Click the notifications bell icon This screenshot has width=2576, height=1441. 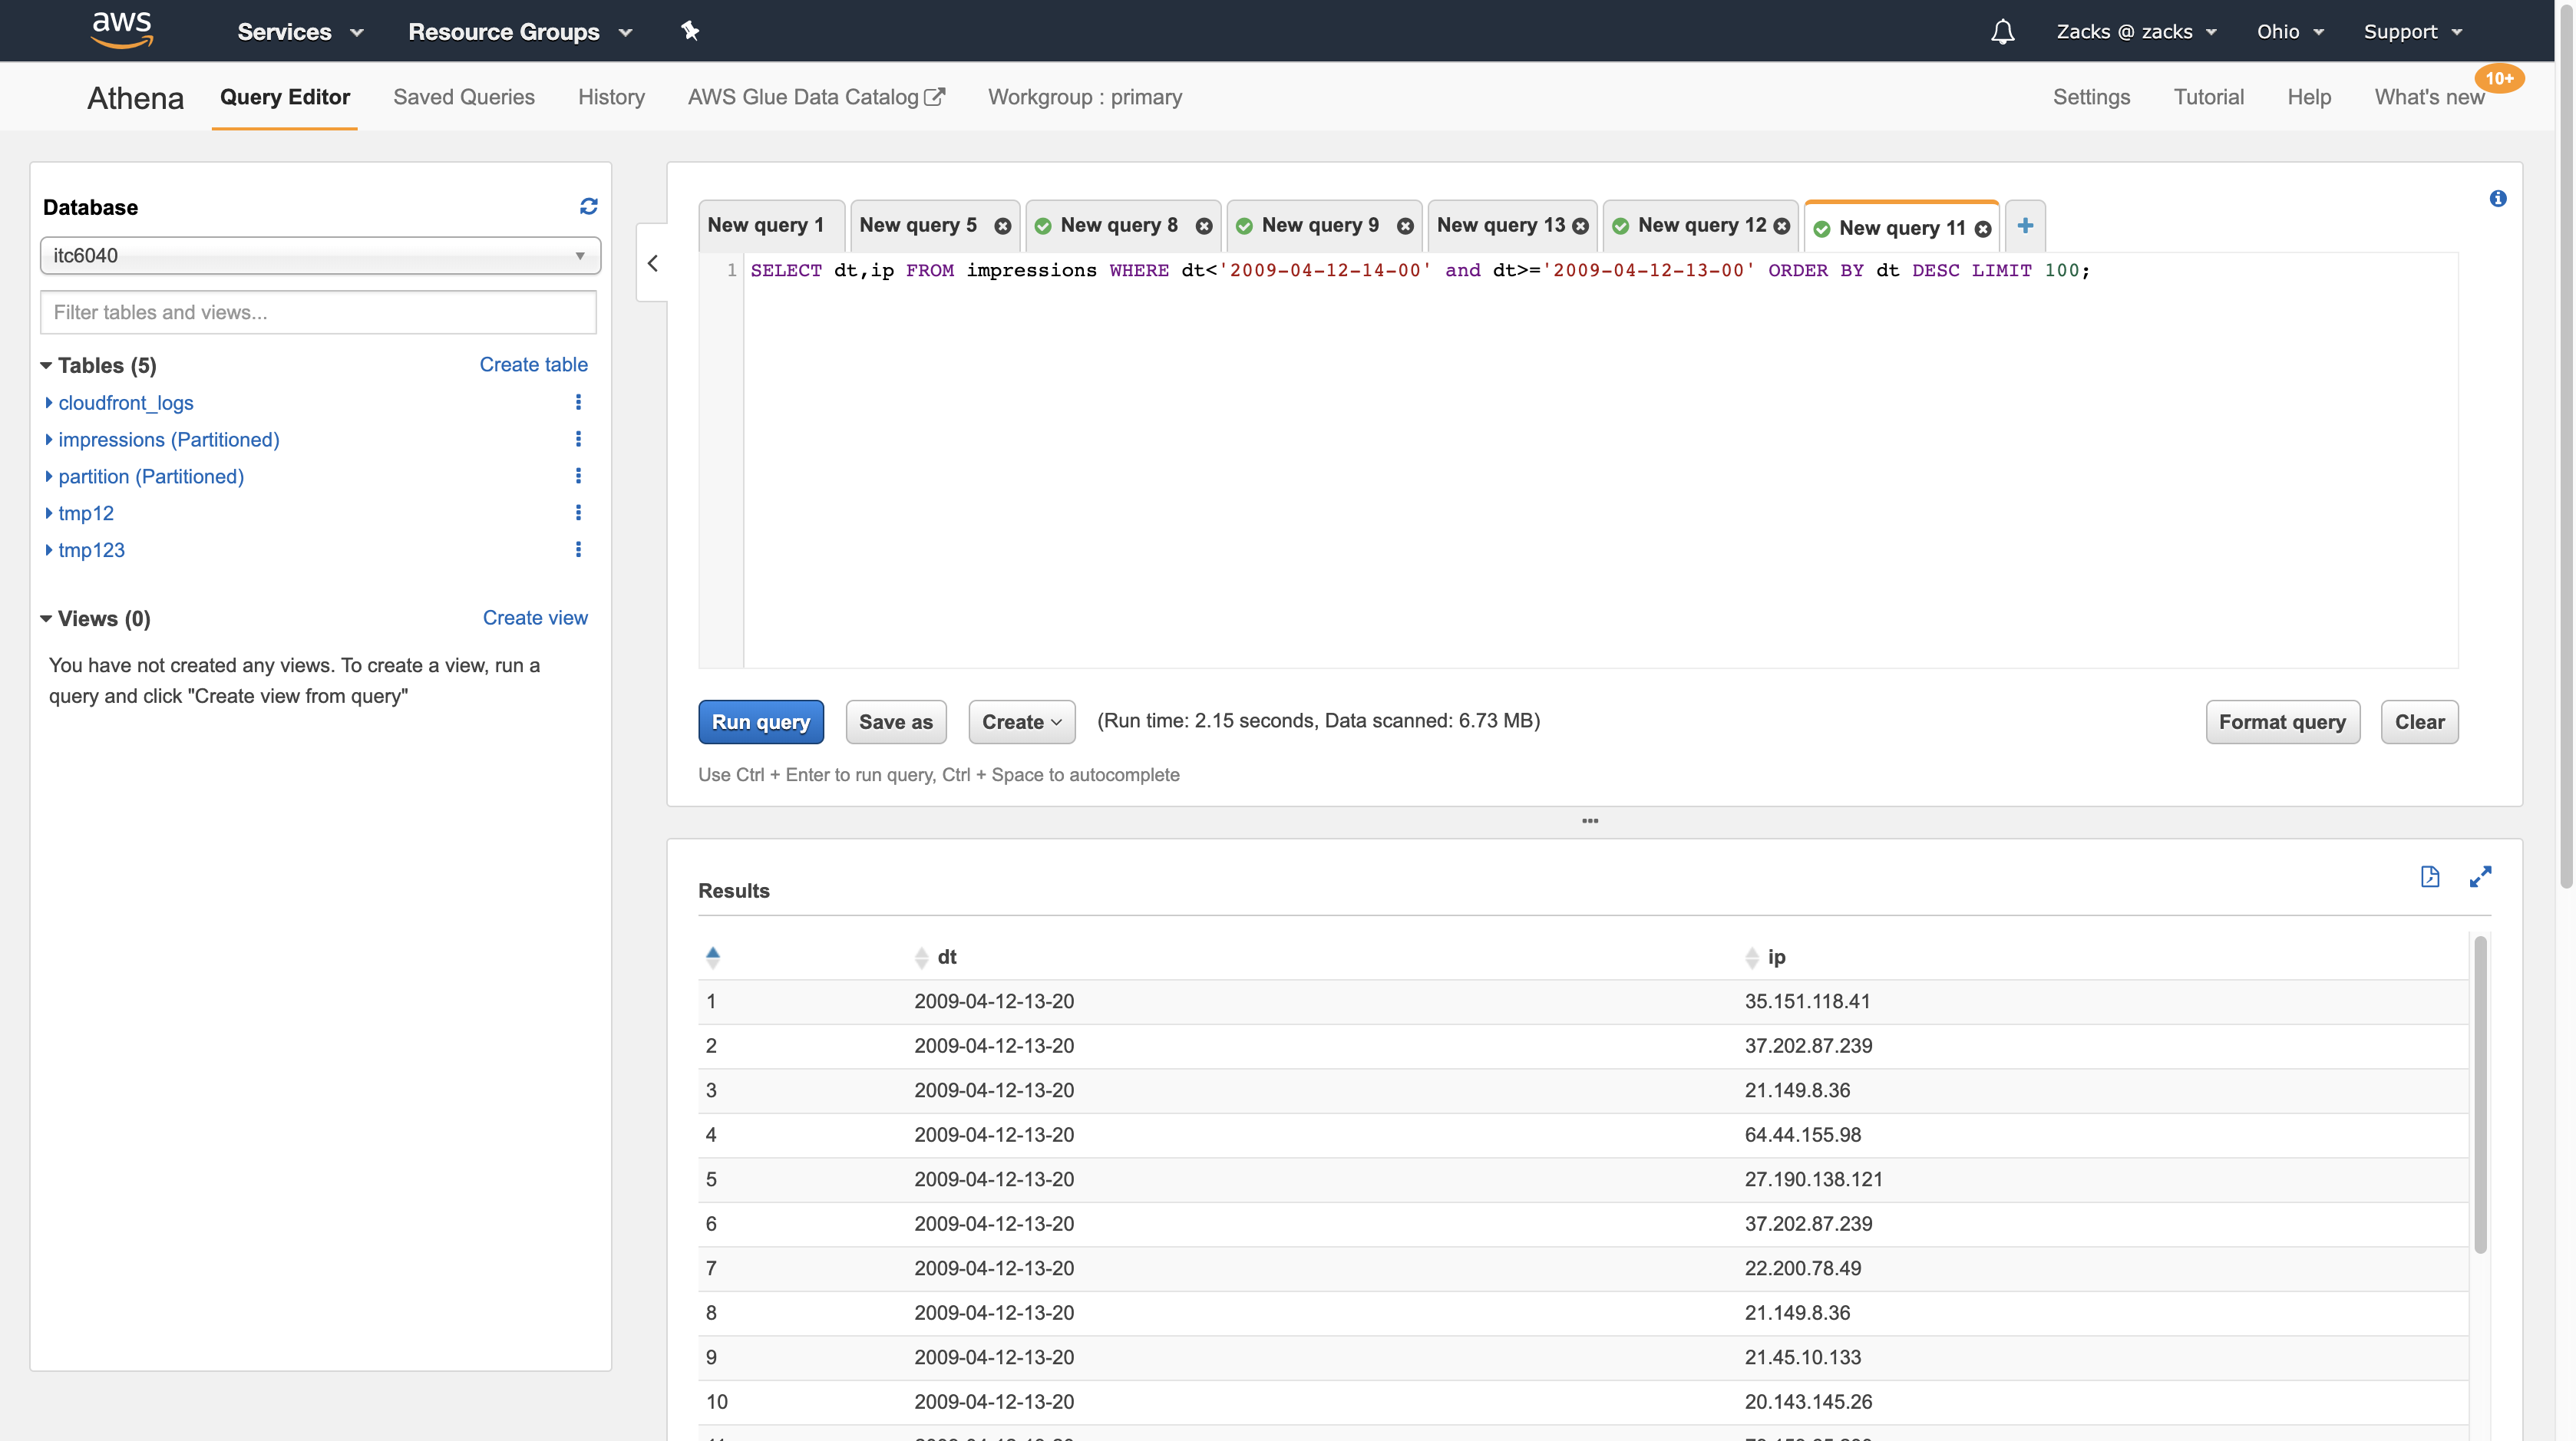click(x=2002, y=32)
